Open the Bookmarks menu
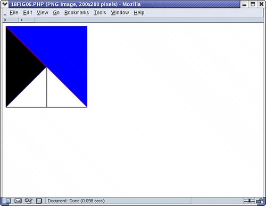 click(x=77, y=13)
